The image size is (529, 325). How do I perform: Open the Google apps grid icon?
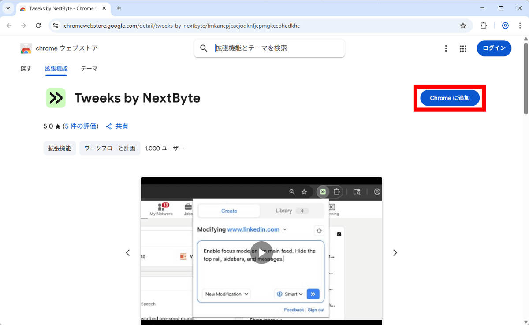click(462, 48)
